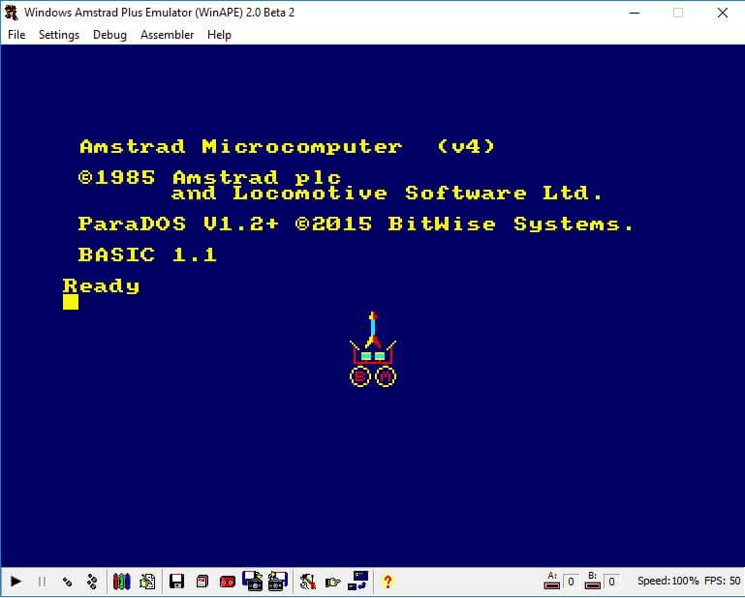This screenshot has width=745, height=598.
Task: Click the black floppy disk icon
Action: click(x=176, y=582)
